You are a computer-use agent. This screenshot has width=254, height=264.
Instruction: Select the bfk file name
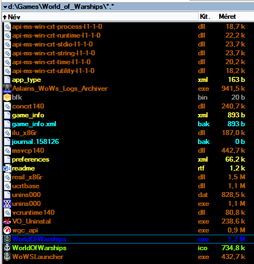(17, 97)
